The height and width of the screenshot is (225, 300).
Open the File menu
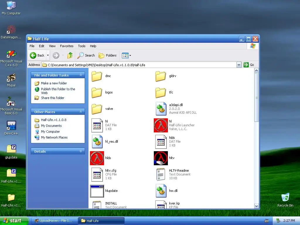(32, 46)
